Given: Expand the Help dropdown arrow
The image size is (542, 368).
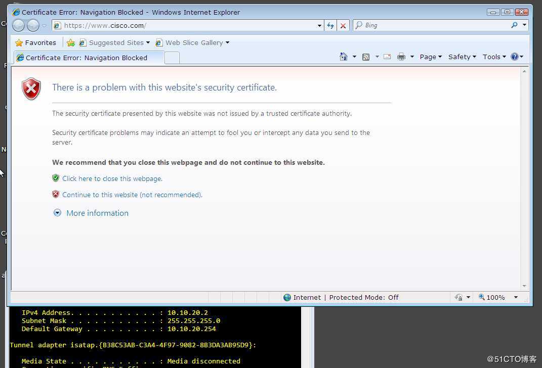Looking at the screenshot, I should 521,57.
